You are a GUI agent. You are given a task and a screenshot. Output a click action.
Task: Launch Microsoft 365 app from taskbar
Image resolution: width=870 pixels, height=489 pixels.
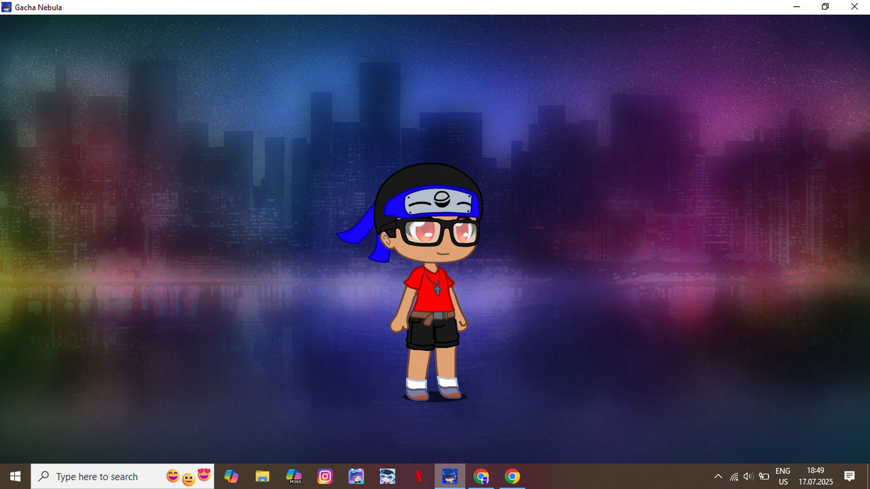click(294, 476)
